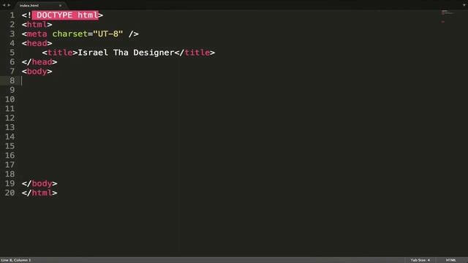Click the highlighted DOCTYPE html text
This screenshot has width=468, height=263.
click(x=65, y=15)
